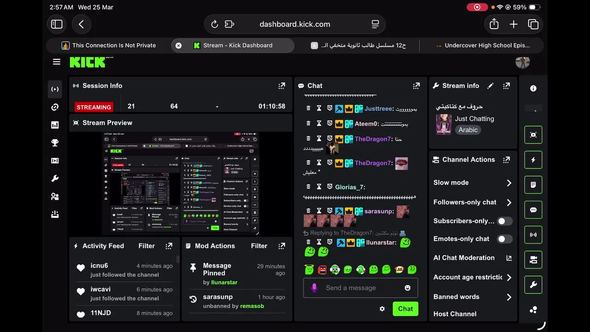Reload the page from address bar
590x332 pixels.
tap(214, 24)
